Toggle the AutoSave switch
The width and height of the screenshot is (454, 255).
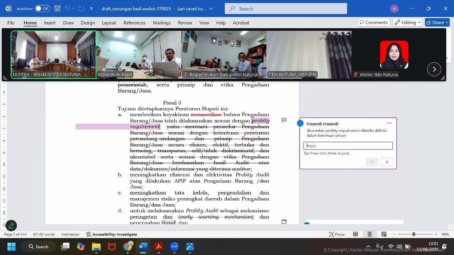click(42, 8)
